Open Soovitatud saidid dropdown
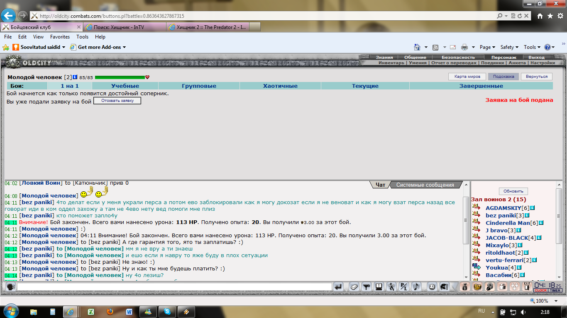Image resolution: width=567 pixels, height=318 pixels. coord(39,47)
